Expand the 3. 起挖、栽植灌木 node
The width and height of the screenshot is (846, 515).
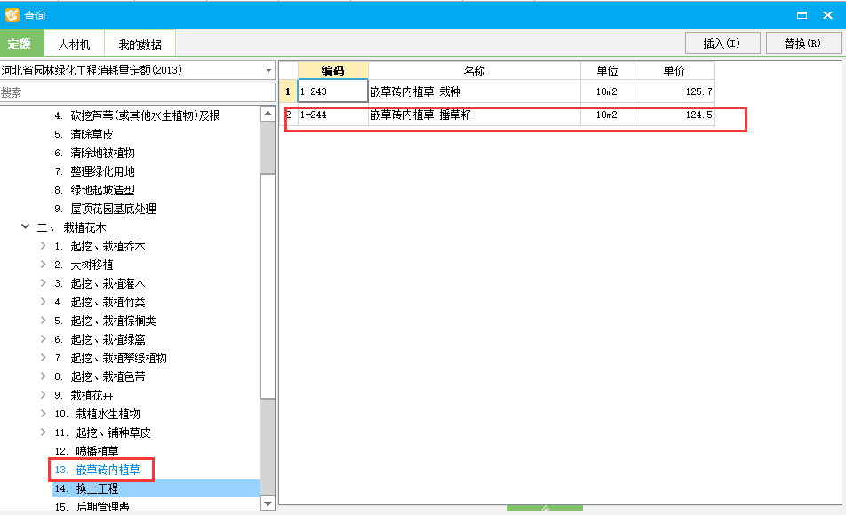(x=44, y=283)
